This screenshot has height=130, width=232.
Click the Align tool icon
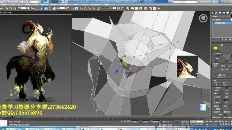pyautogui.click(x=123, y=8)
